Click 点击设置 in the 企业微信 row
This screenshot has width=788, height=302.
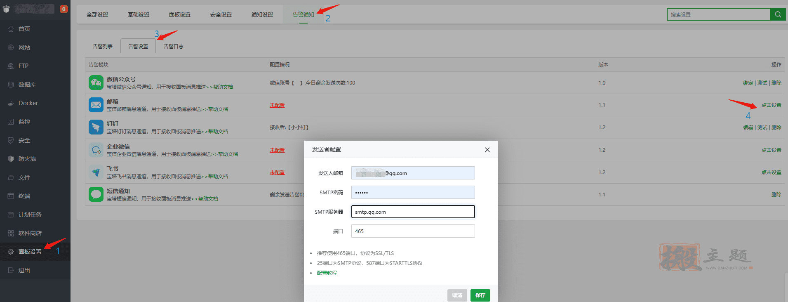pos(772,150)
